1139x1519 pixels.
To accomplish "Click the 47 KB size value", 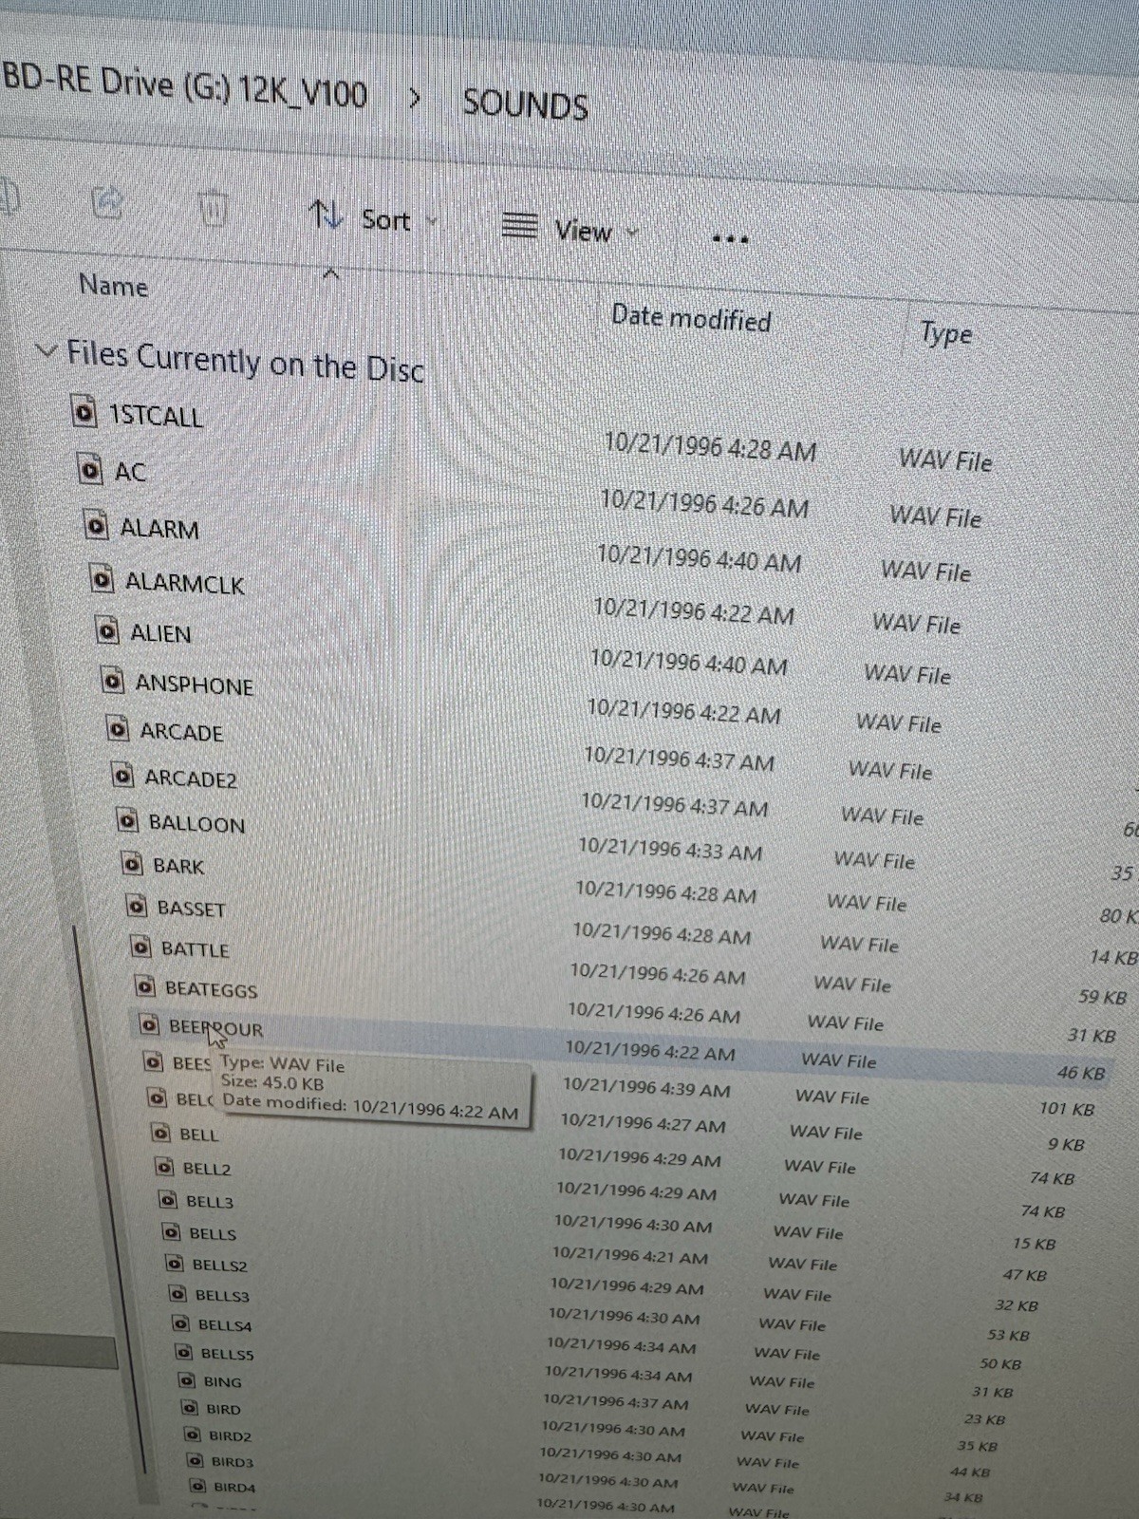I will click(x=1025, y=1274).
